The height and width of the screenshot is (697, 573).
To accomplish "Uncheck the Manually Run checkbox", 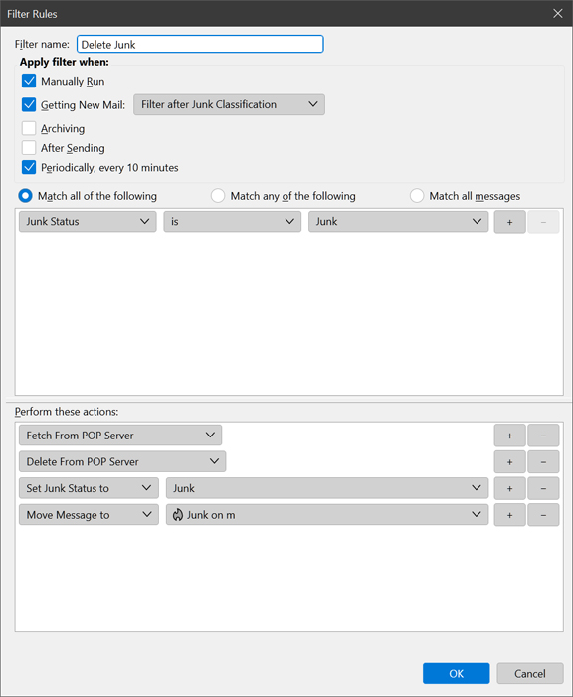I will (x=29, y=81).
